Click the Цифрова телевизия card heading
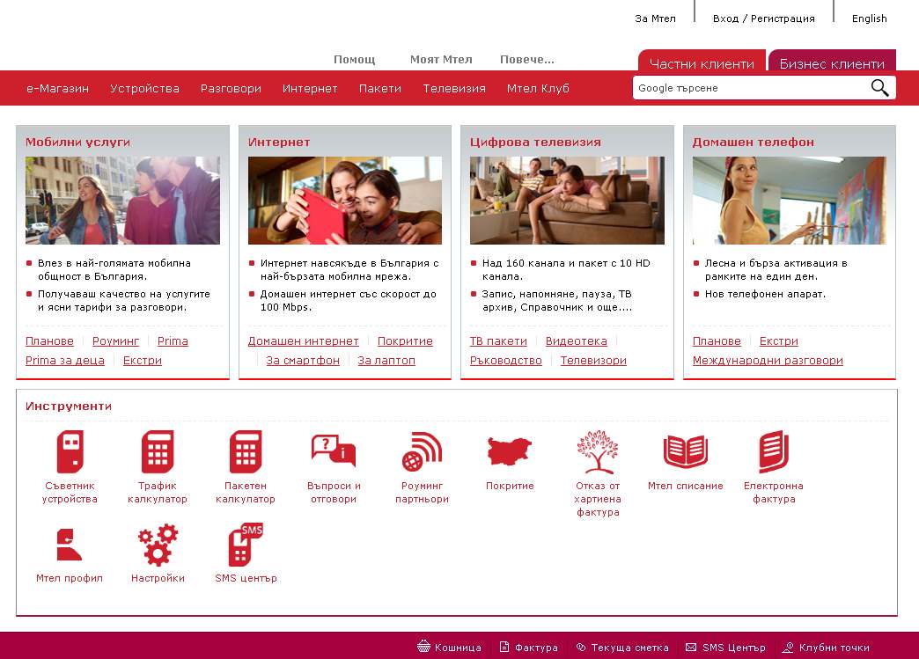This screenshot has height=659, width=919. pos(535,142)
